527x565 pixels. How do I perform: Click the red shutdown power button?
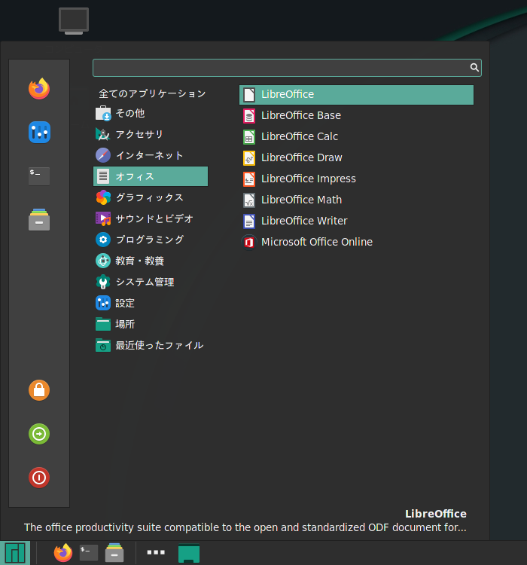click(39, 478)
